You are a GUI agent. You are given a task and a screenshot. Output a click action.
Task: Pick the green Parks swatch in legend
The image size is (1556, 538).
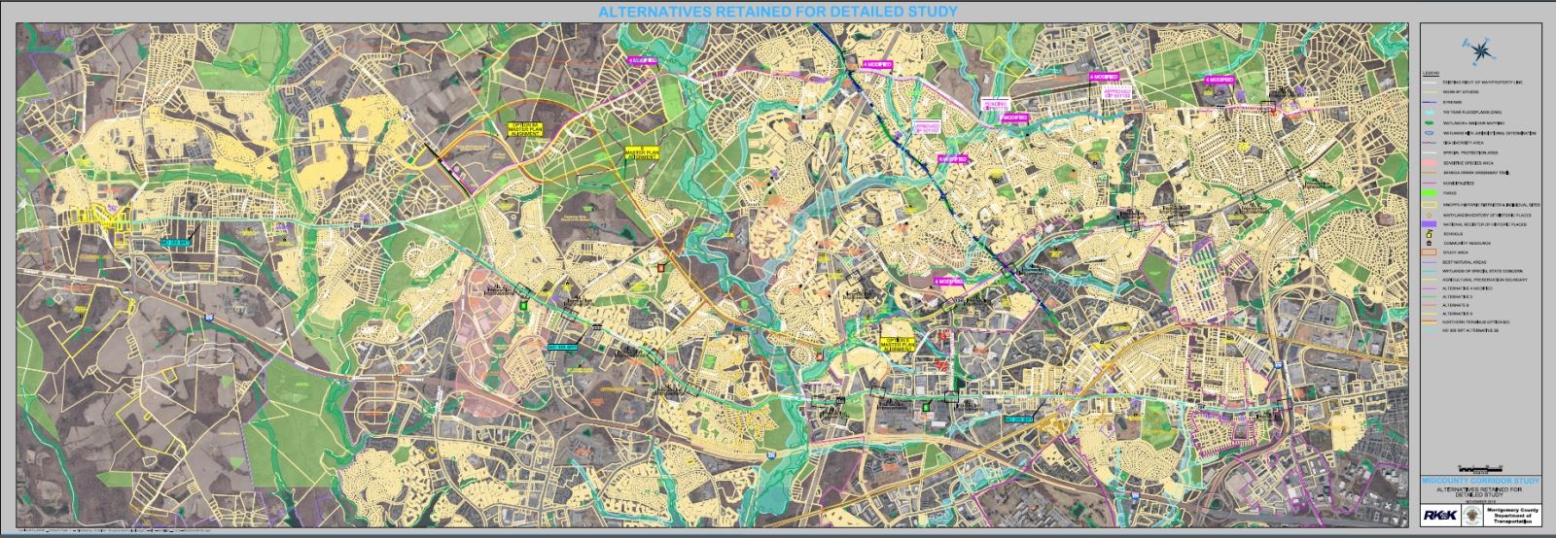(x=1431, y=193)
